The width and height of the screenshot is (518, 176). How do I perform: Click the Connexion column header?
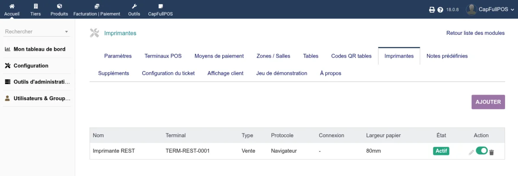(x=332, y=135)
